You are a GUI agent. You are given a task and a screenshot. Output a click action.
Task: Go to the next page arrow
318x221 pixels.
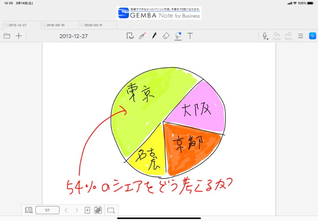tap(77, 210)
